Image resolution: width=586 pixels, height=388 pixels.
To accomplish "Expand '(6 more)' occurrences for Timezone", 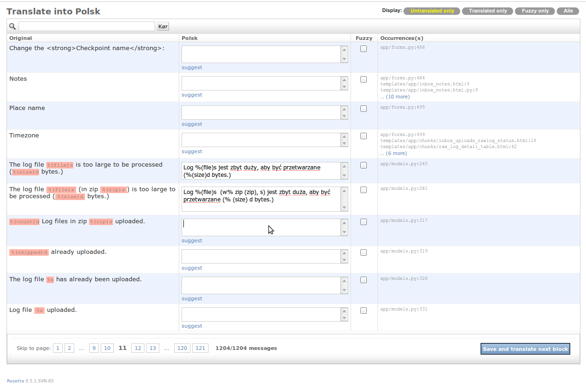I will [x=396, y=153].
